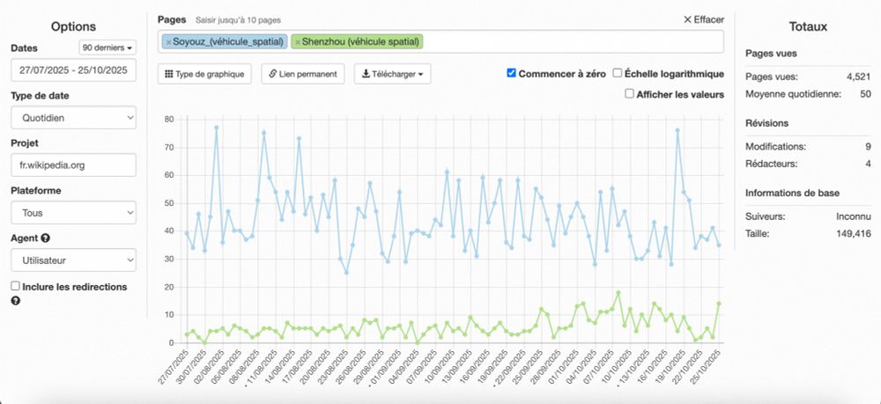Uncheck Commencer à zéro

pyautogui.click(x=511, y=73)
